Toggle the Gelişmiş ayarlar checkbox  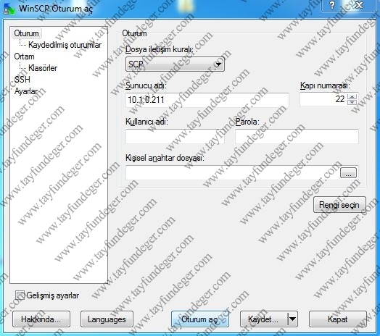click(x=20, y=295)
